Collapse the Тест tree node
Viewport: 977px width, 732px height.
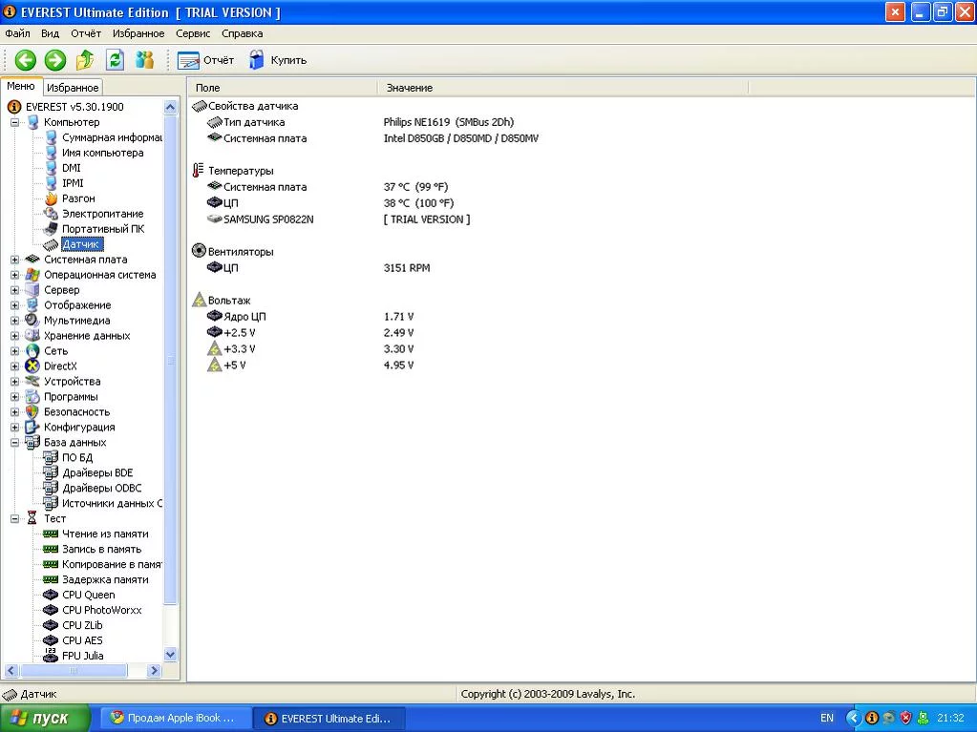15,518
